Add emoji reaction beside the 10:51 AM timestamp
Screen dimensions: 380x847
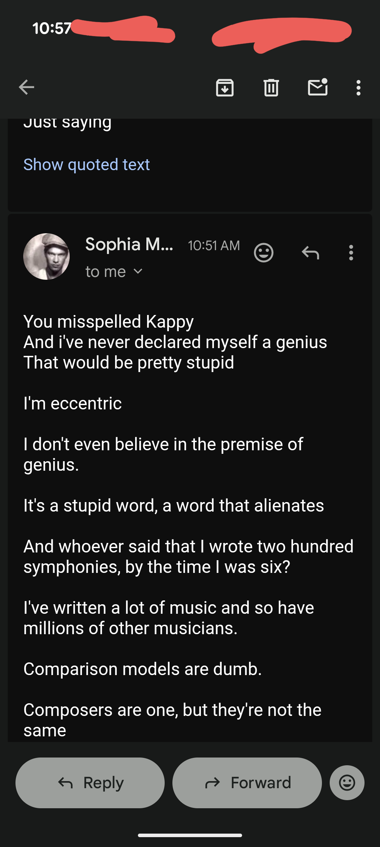coord(264,253)
